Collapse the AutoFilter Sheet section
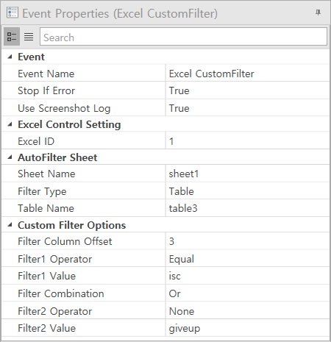The image size is (331, 342). tap(10, 157)
